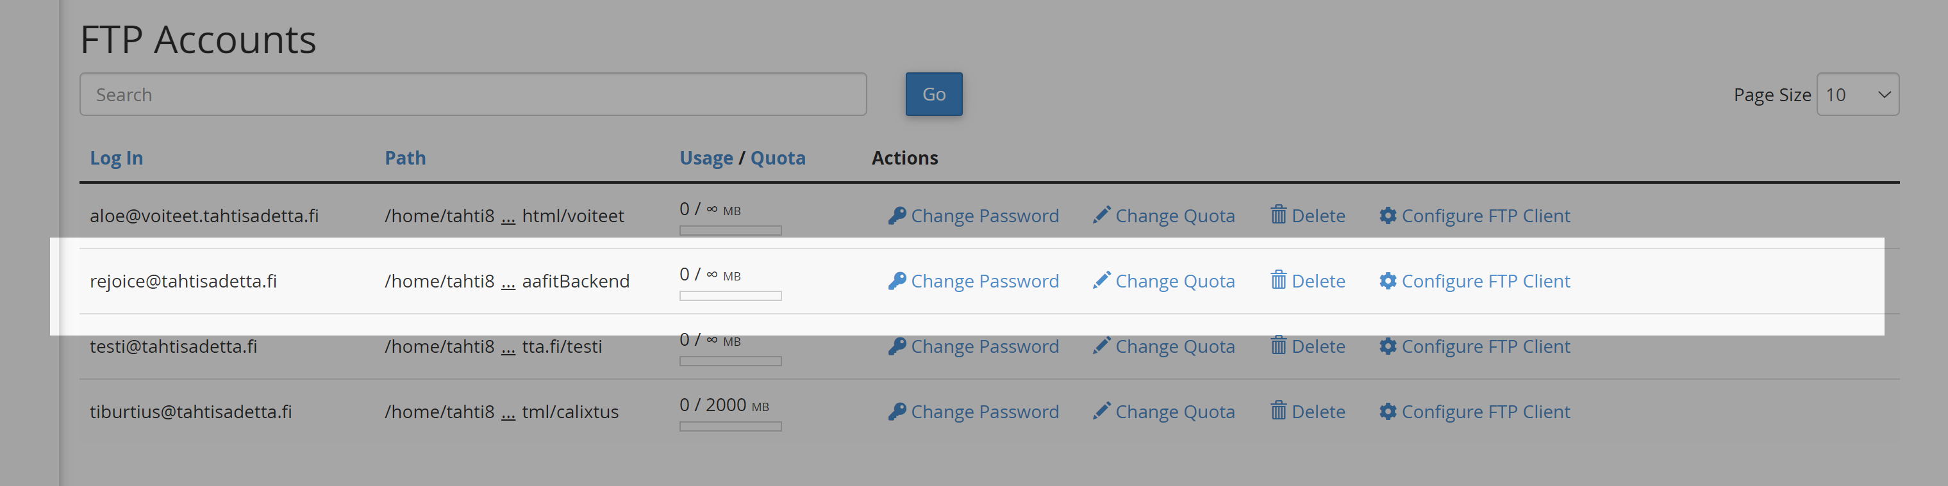Click gear icon on tiburtius row
The image size is (1948, 486).
[1388, 412]
